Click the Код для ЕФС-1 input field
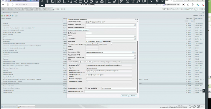This screenshot has width=211, height=109. point(119,88)
